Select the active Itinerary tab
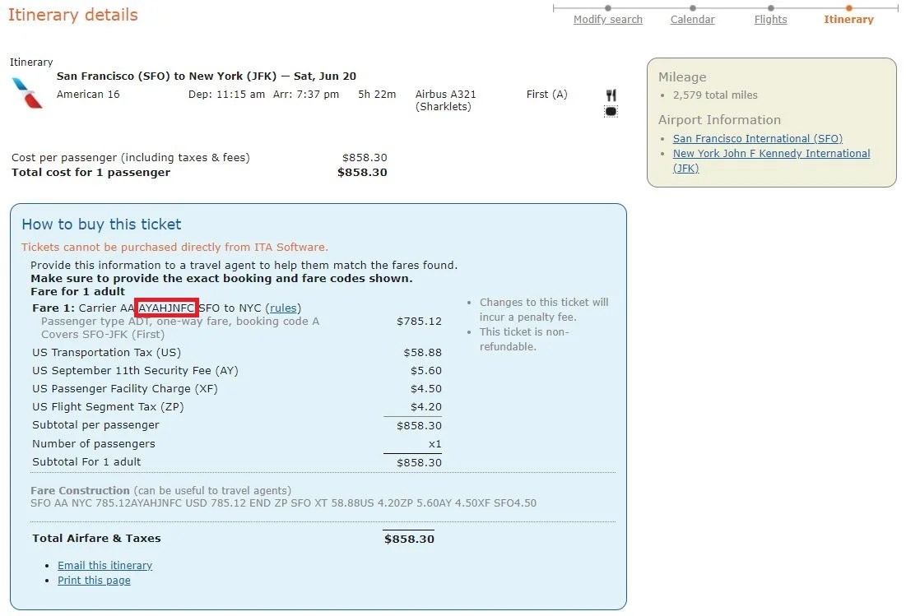This screenshot has height=616, width=906. click(848, 19)
